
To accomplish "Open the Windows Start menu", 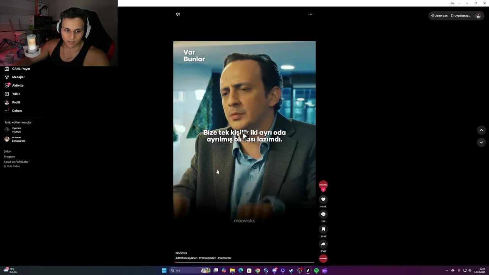I will 164,270.
